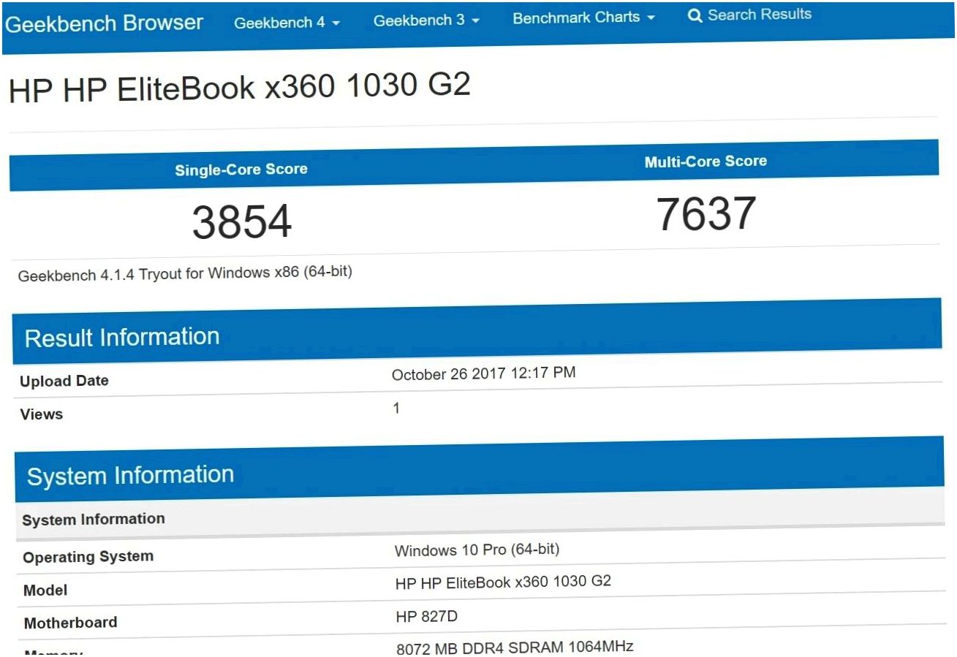
Task: Click the HP 827D motherboard value
Action: (x=427, y=617)
